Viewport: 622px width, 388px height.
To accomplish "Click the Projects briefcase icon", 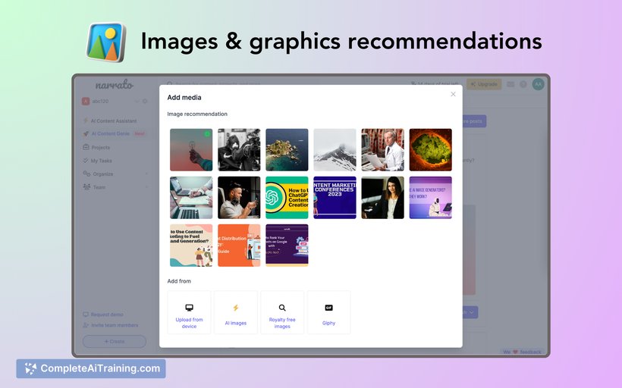I will pos(86,147).
